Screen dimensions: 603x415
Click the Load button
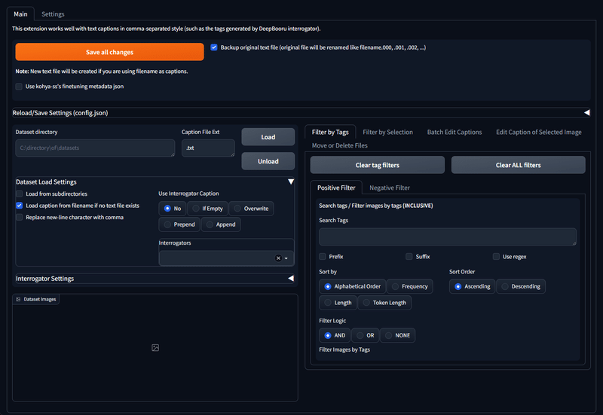pyautogui.click(x=268, y=137)
